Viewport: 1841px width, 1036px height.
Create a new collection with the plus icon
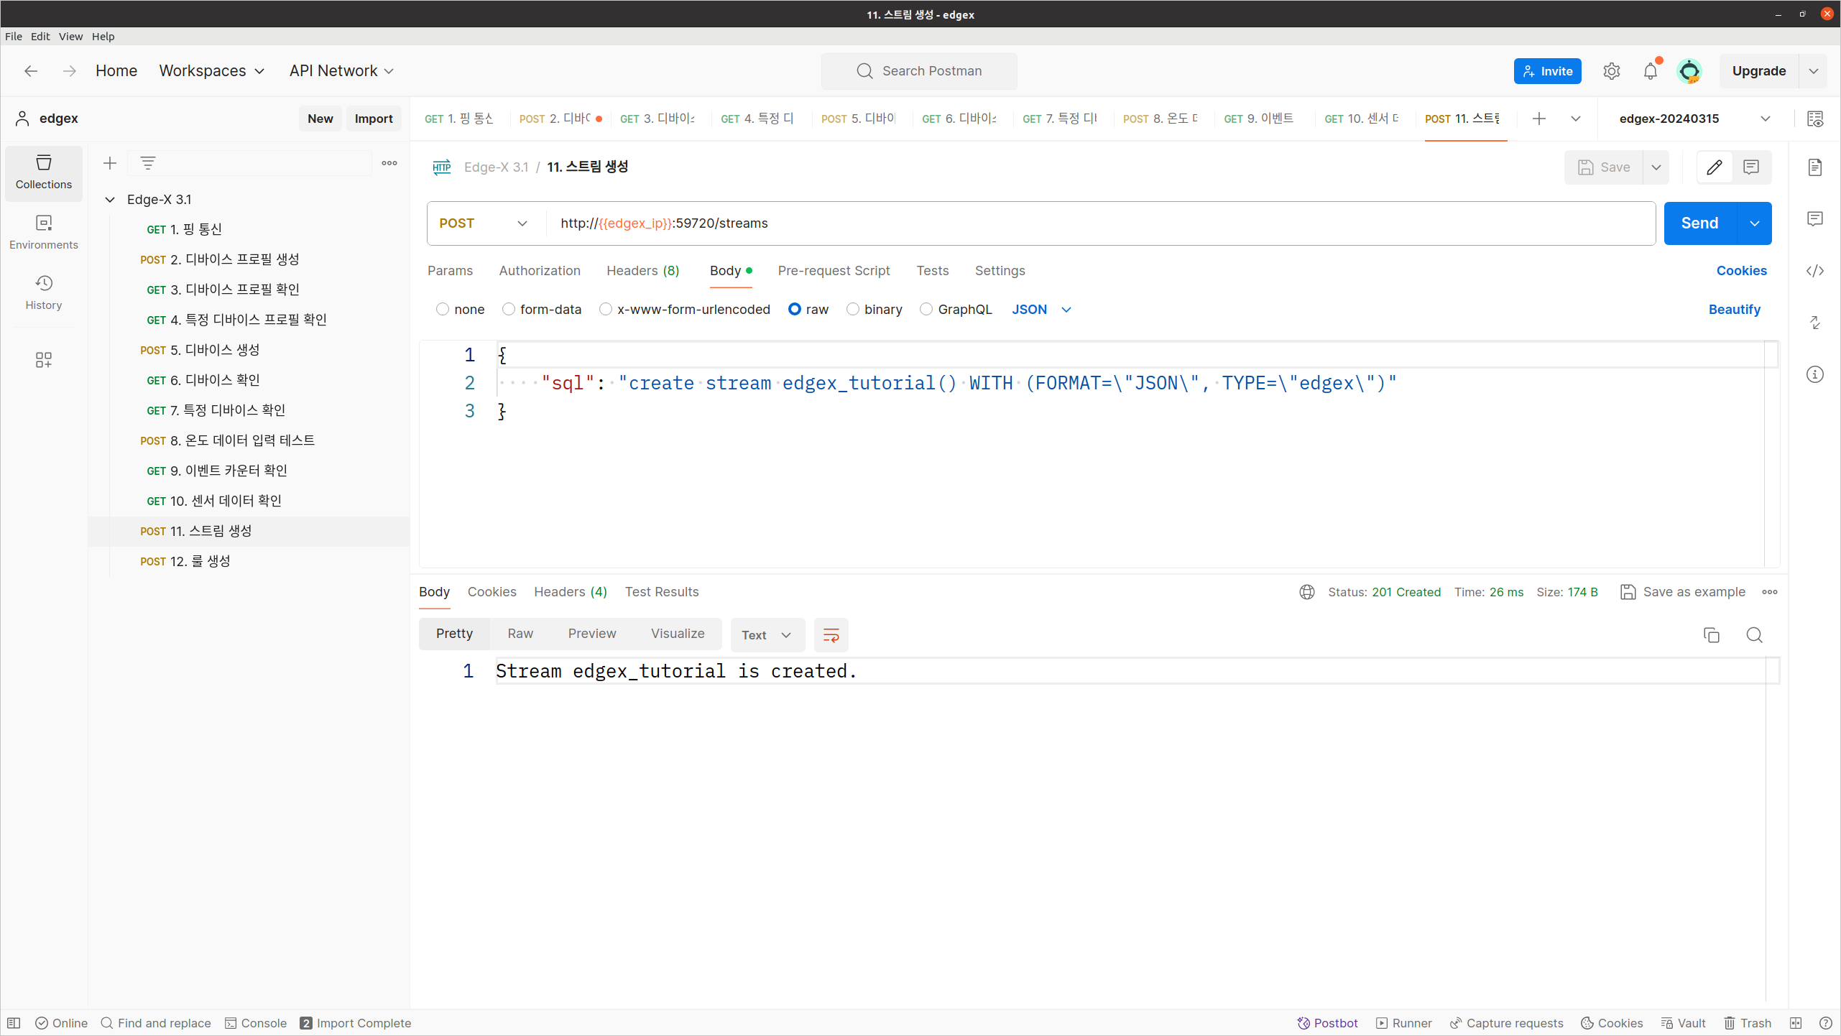(110, 163)
